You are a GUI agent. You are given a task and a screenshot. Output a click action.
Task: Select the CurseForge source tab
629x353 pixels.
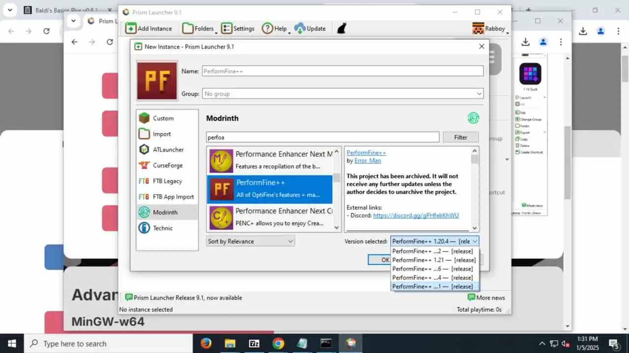[168, 165]
